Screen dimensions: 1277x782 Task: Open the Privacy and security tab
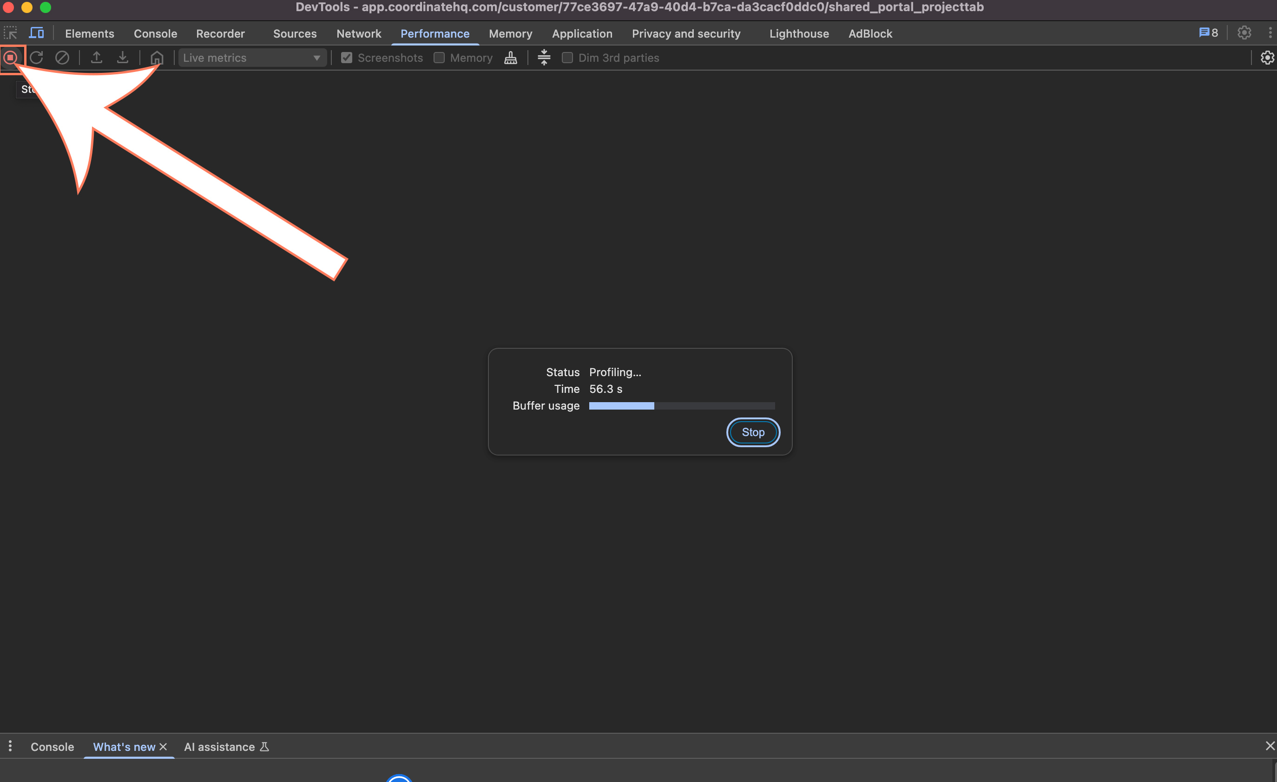686,33
